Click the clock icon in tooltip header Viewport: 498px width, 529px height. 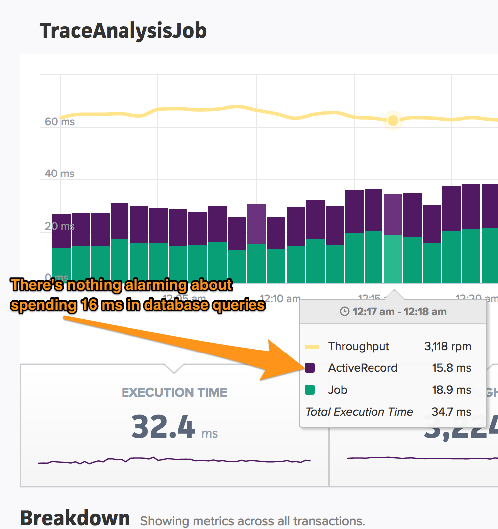coord(344,311)
